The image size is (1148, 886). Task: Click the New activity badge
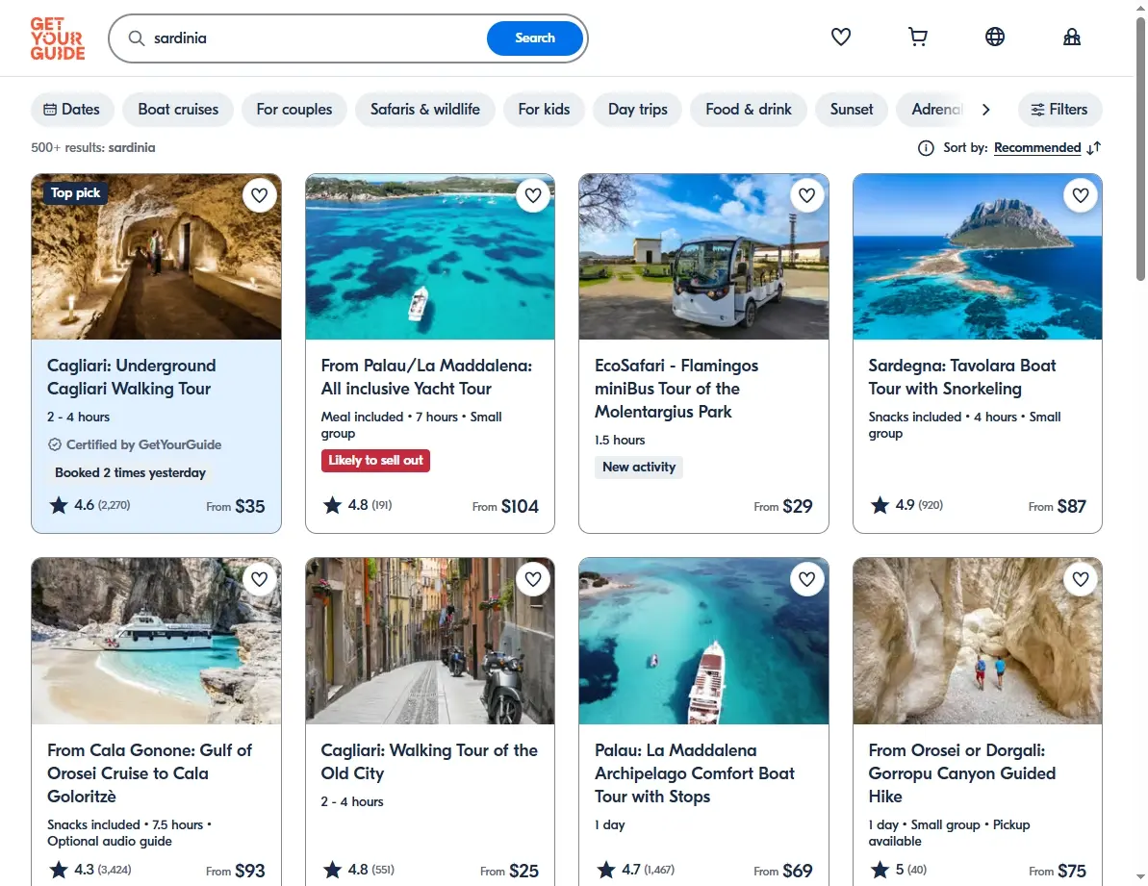pyautogui.click(x=638, y=467)
